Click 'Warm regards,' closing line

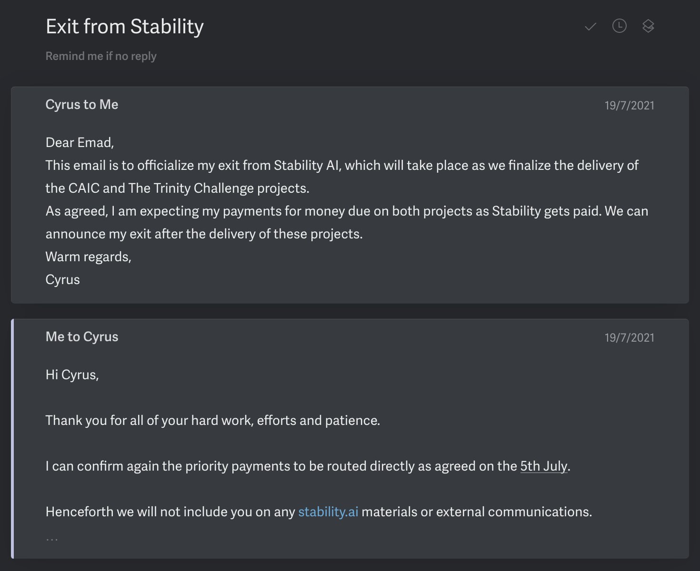pos(88,256)
